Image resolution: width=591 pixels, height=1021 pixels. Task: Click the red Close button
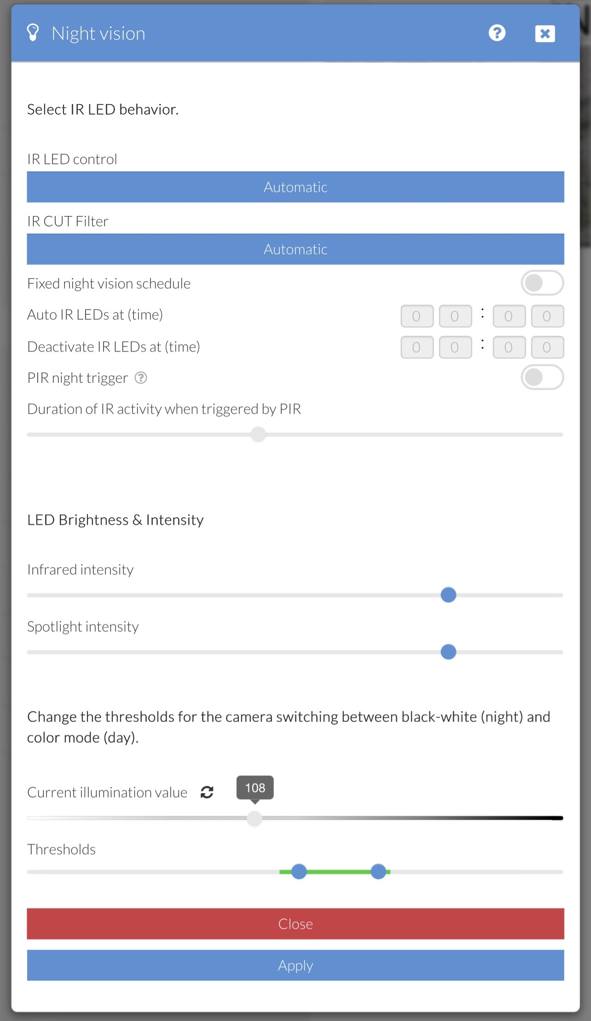click(x=295, y=924)
